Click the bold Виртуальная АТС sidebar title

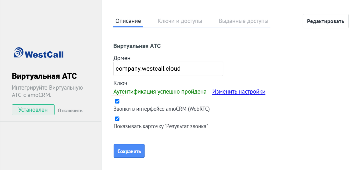tap(44, 76)
